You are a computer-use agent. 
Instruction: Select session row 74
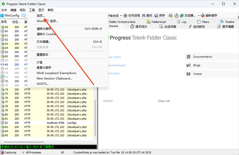[x=47, y=90]
